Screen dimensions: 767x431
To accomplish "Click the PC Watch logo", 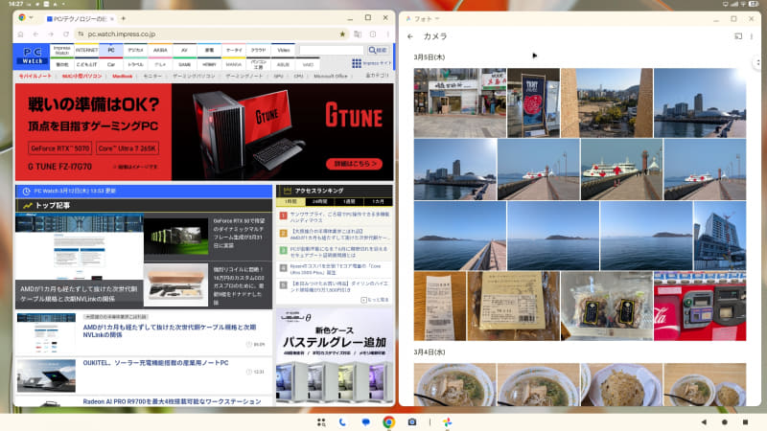I will click(x=32, y=55).
